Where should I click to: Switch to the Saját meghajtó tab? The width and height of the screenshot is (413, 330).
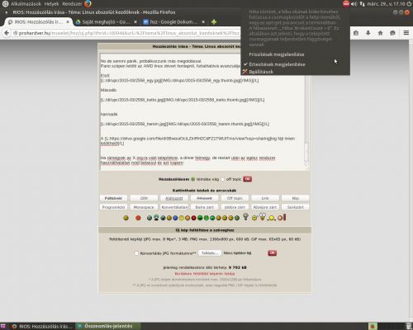tap(106, 21)
